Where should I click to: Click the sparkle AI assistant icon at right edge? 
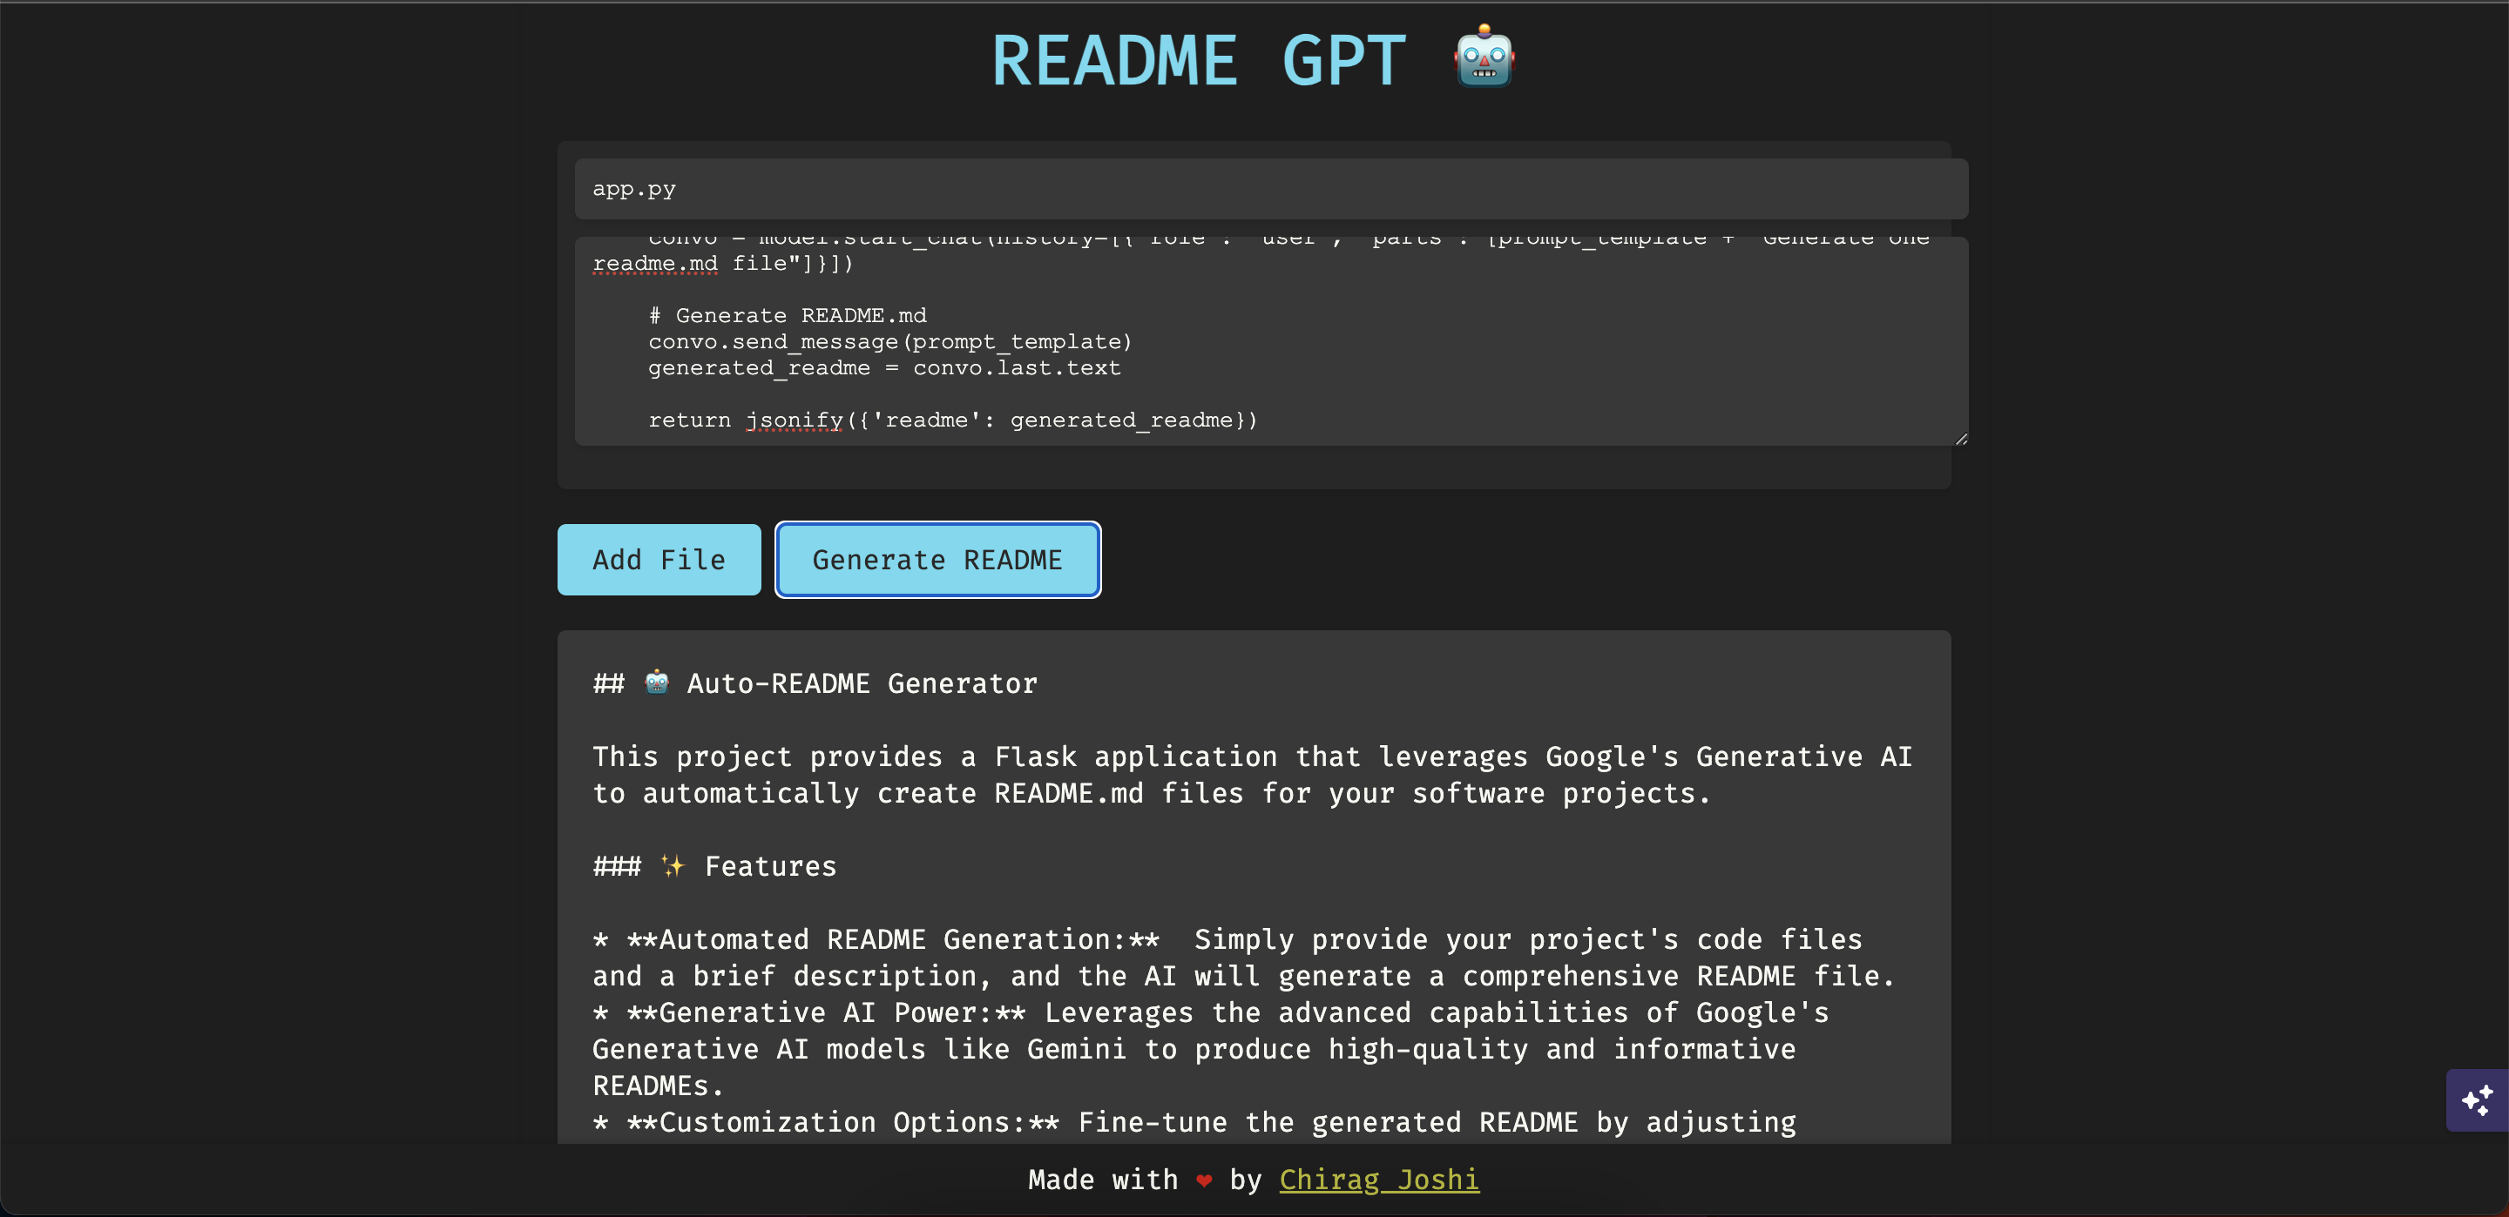[2476, 1100]
